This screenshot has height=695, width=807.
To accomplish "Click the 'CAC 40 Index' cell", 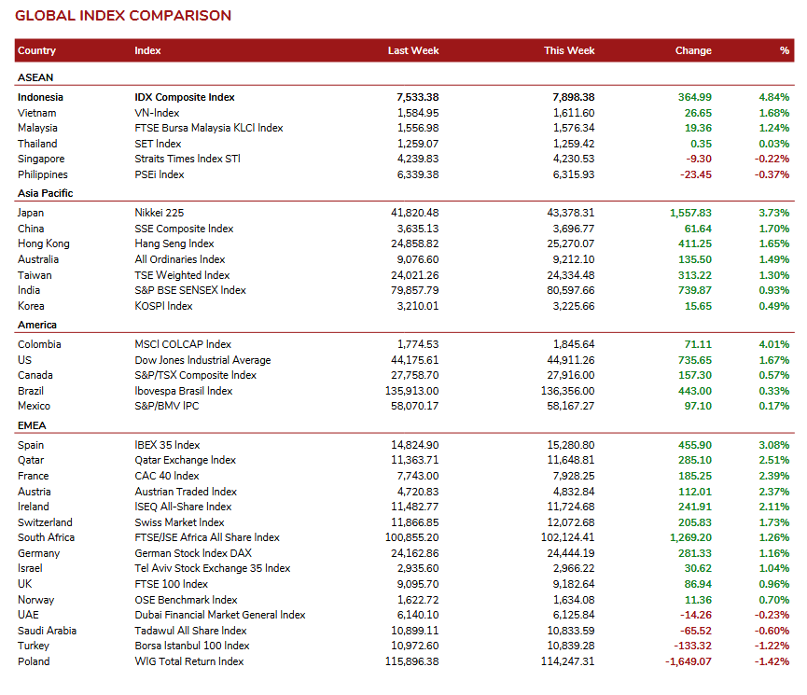I will (x=167, y=476).
